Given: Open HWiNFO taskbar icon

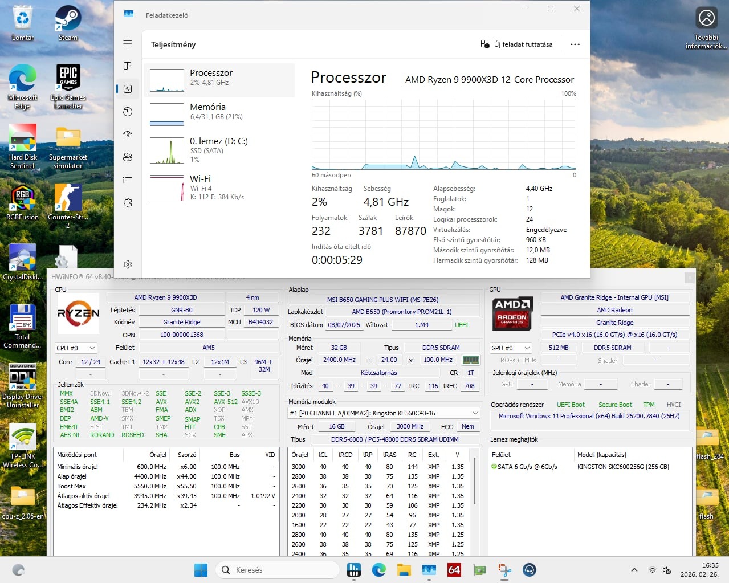Looking at the screenshot, I should [x=354, y=570].
